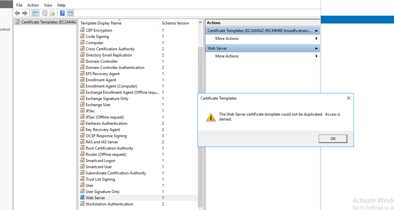The image size is (394, 210).
Task: Click OK to dismiss the error dialog
Action: (x=333, y=138)
